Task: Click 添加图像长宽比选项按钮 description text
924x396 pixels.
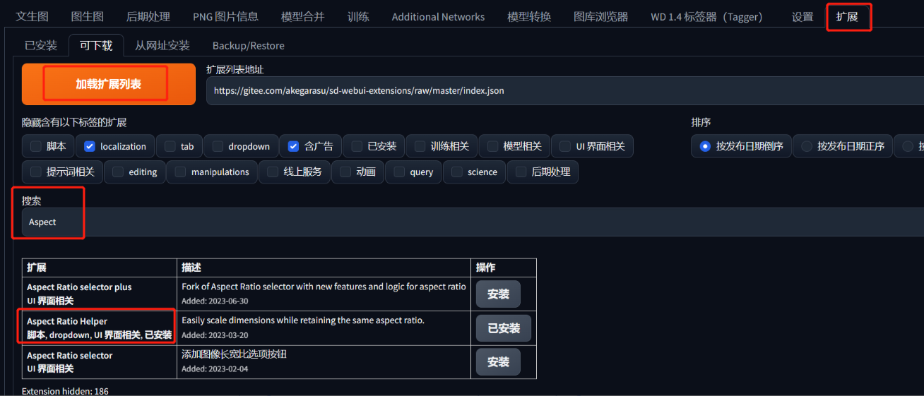Action: pos(234,354)
